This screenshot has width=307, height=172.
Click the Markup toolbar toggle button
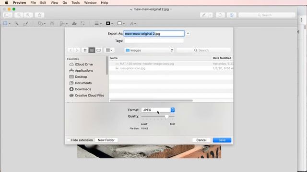(232, 15)
